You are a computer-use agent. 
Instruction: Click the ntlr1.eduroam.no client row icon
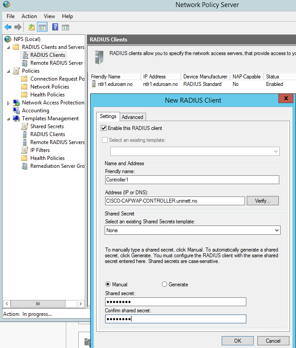coord(94,84)
